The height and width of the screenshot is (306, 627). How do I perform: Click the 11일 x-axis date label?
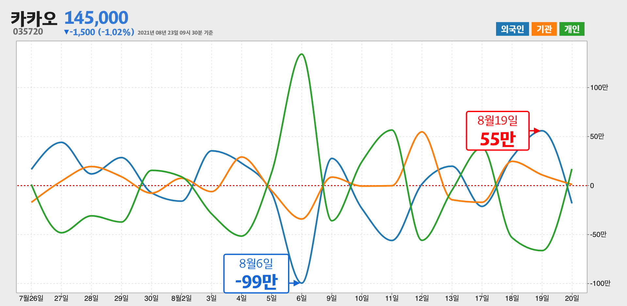(392, 298)
